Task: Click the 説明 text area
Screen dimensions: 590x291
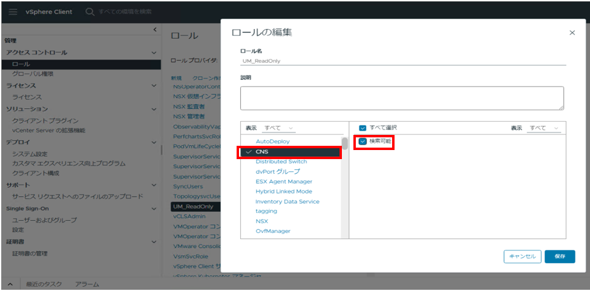Action: click(402, 98)
